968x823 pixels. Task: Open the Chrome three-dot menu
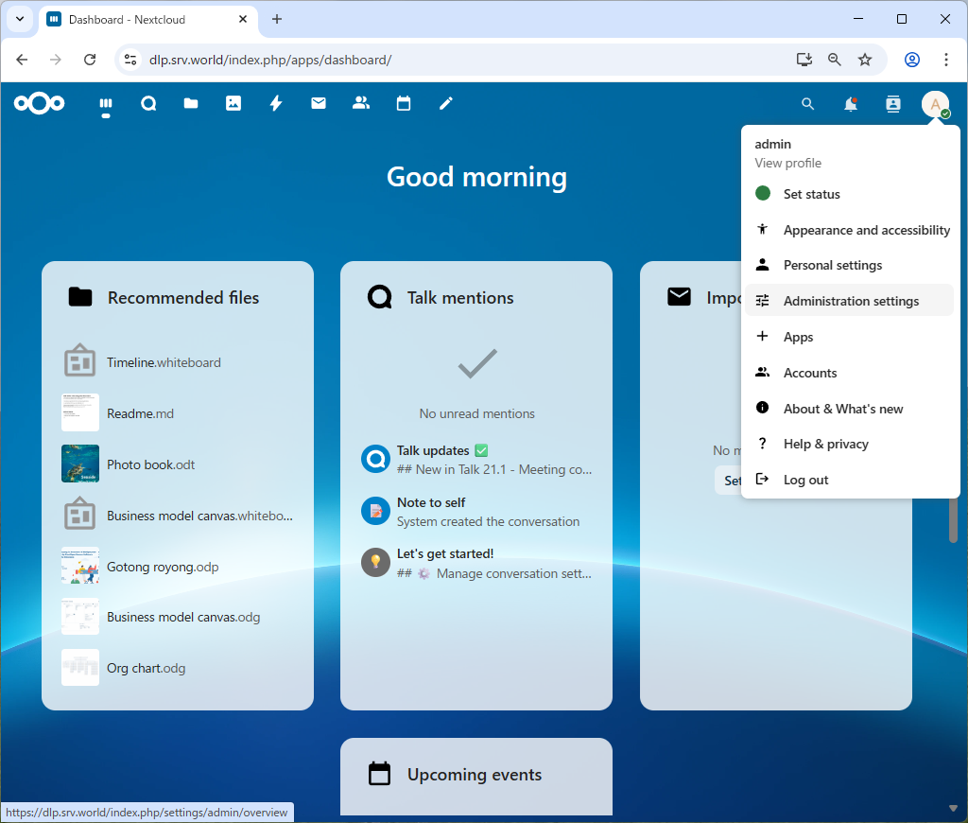[x=946, y=60]
